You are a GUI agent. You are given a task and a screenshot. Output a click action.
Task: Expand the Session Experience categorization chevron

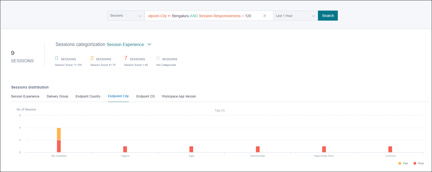(149, 44)
